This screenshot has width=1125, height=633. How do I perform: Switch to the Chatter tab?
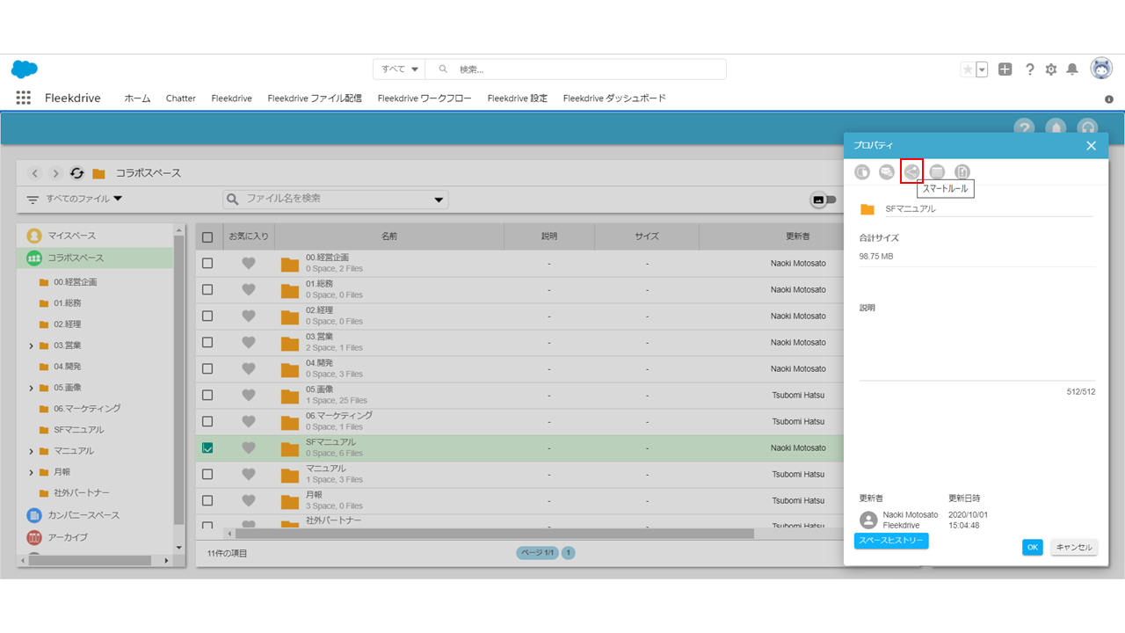181,98
